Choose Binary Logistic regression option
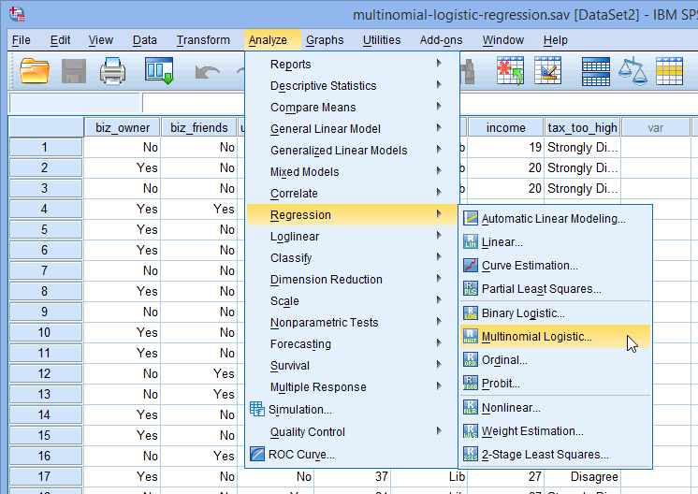Screen dimensions: 698x494 [522, 313]
